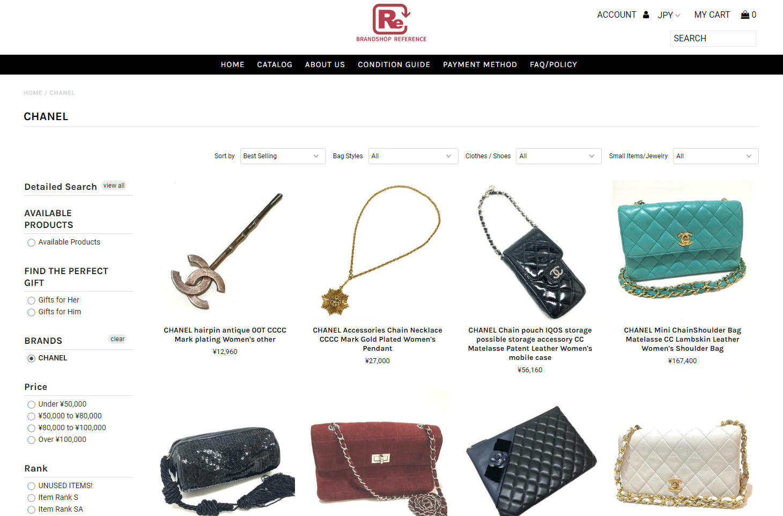Clear the Brands filter
783x516 pixels.
[x=117, y=339]
